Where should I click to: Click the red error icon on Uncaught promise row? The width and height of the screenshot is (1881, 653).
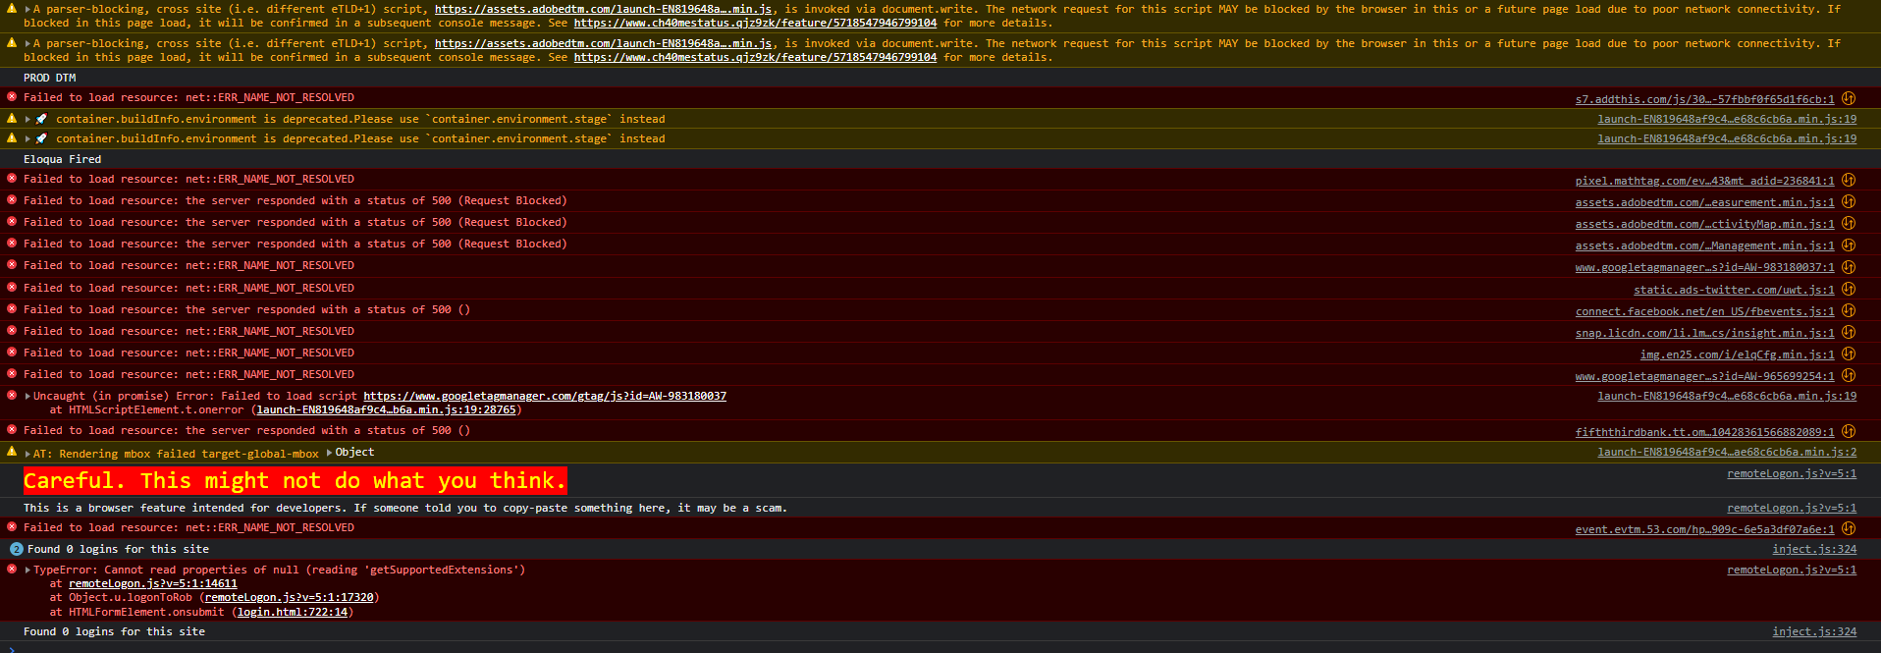(x=12, y=395)
